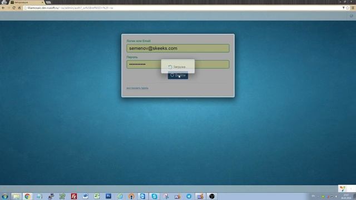Launch FileZilla from the taskbar

(74, 196)
